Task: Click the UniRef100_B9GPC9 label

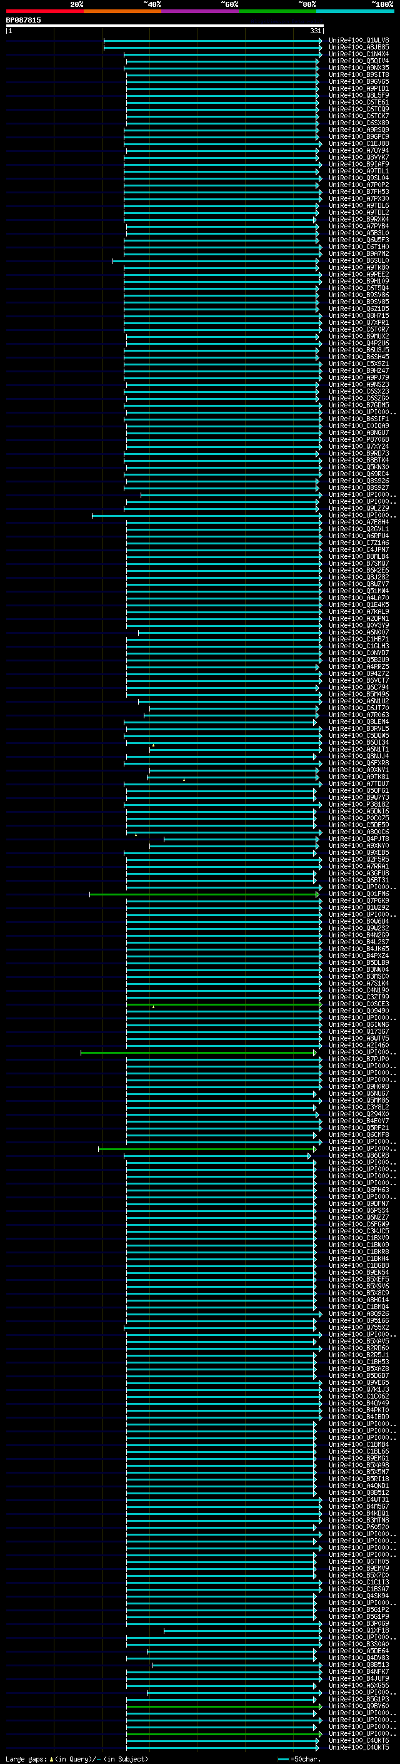Action: pos(358,137)
